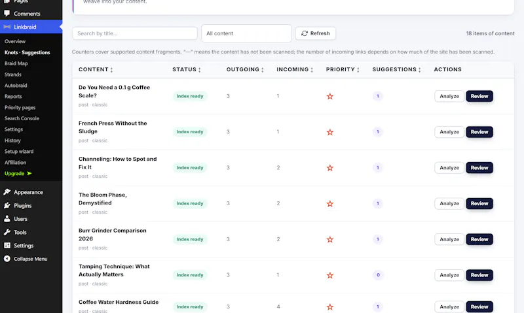The width and height of the screenshot is (524, 313).
Task: Open Search Console submenu item
Action: 22,118
